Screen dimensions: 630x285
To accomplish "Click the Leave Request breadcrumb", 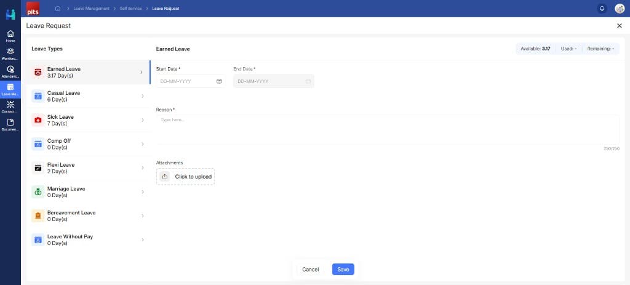I will pyautogui.click(x=165, y=9).
